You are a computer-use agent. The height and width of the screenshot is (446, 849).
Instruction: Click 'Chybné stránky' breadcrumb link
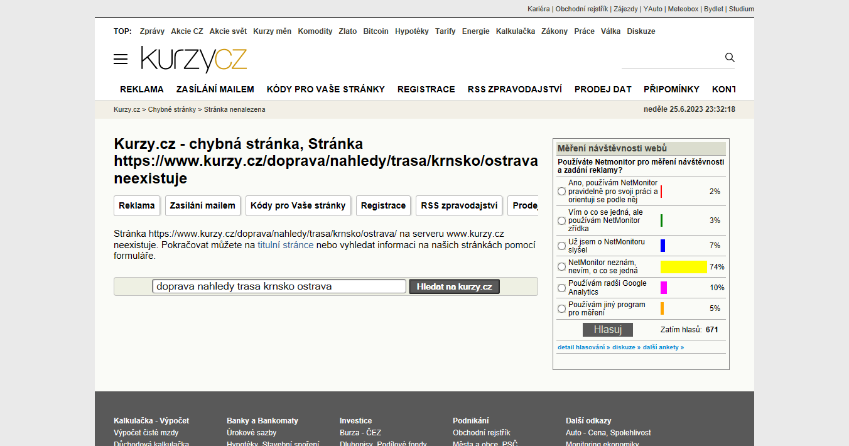(x=172, y=109)
